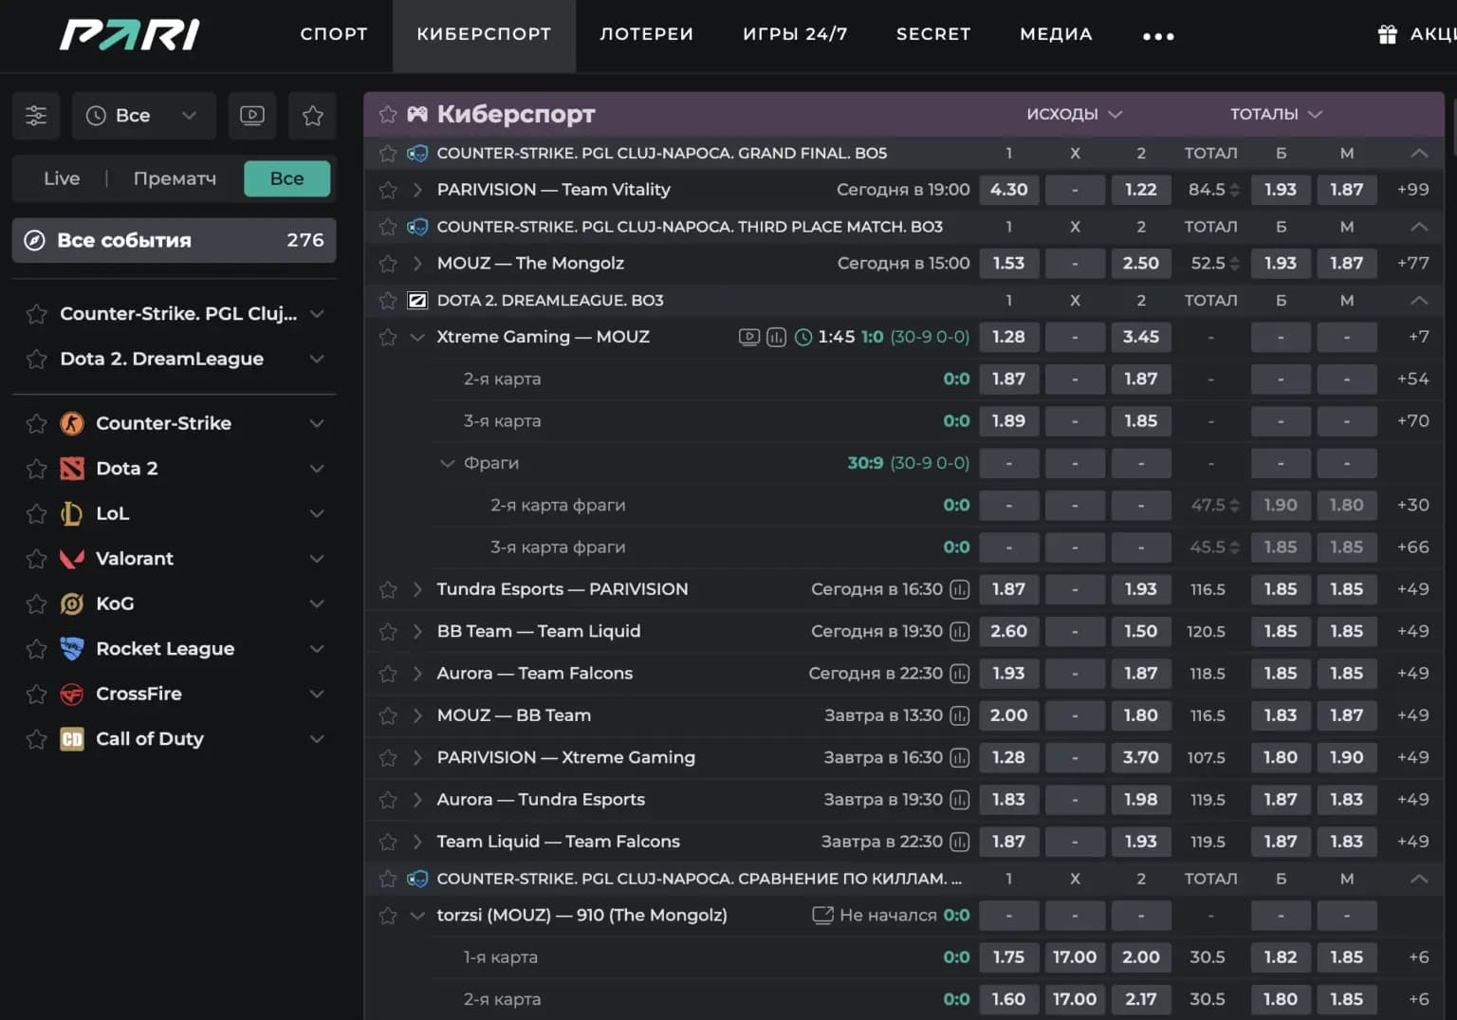The image size is (1457, 1020).
Task: Collapse the GRAND FINAL. BO5 section
Action: pyautogui.click(x=1419, y=153)
